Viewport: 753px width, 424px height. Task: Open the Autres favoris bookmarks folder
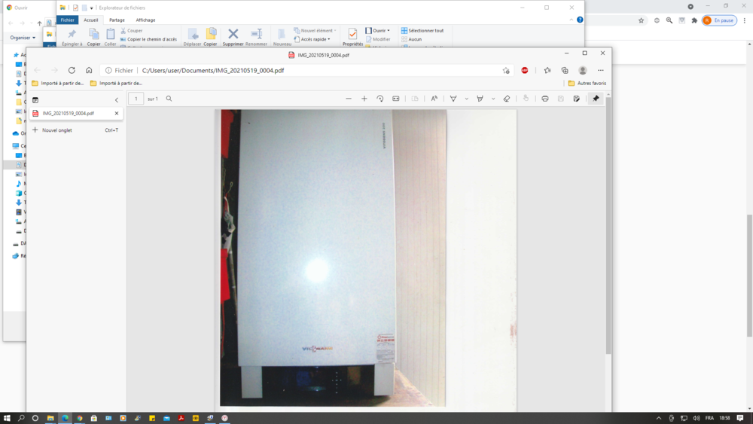pos(587,84)
